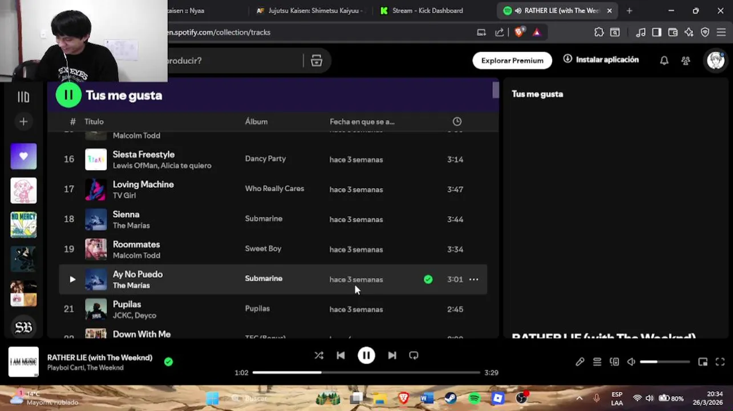Toggle liked checkmark for RATHER LIE
733x411 pixels.
pyautogui.click(x=168, y=361)
